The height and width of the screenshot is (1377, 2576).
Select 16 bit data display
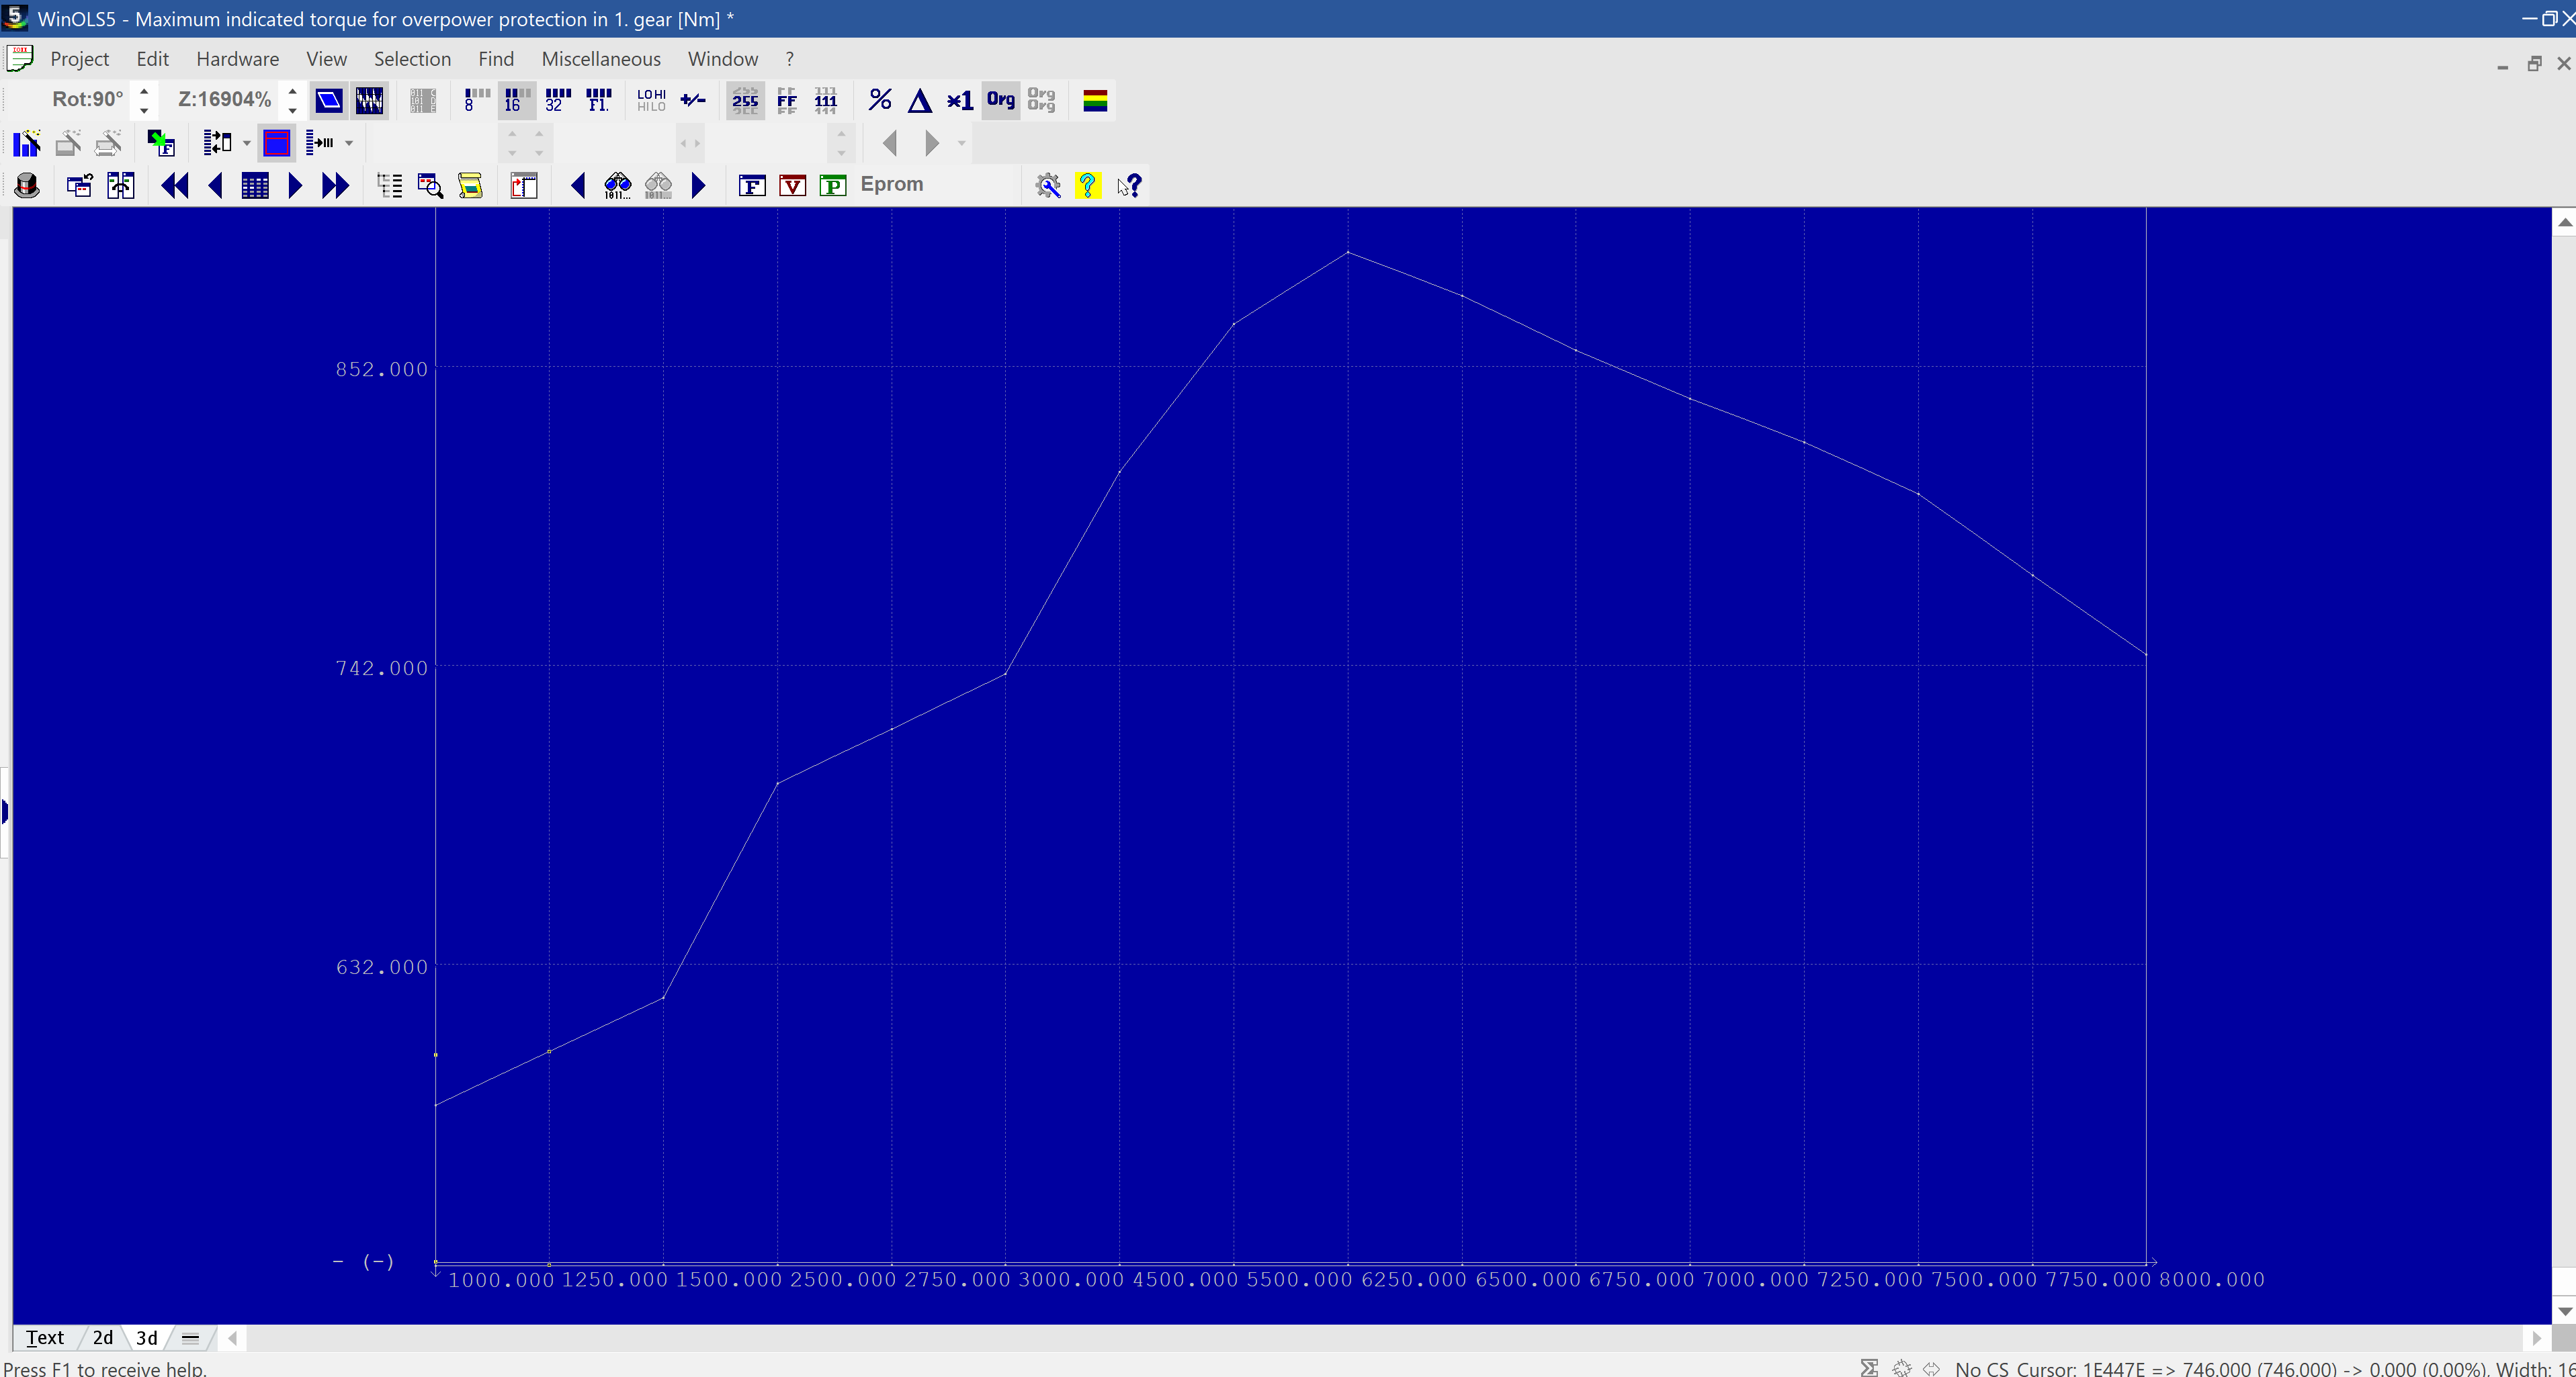(516, 100)
